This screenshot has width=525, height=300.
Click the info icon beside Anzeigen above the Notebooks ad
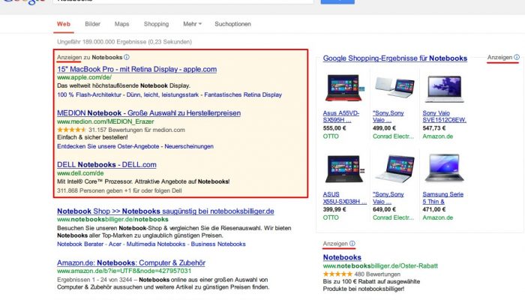pyautogui.click(x=352, y=244)
